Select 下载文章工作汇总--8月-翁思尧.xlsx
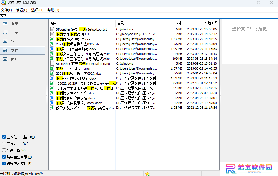 [83, 59]
